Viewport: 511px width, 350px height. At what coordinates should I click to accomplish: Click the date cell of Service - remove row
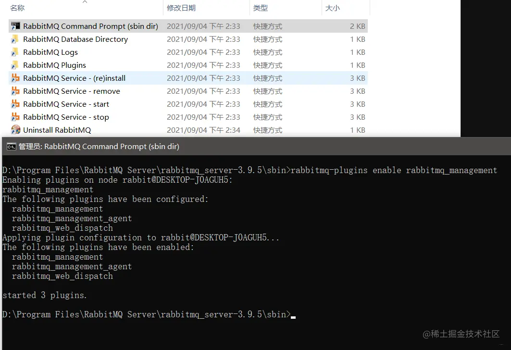203,91
